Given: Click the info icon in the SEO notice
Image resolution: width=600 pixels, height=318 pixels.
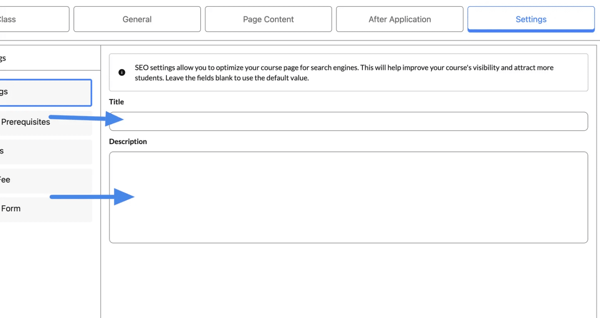Looking at the screenshot, I should tap(122, 72).
